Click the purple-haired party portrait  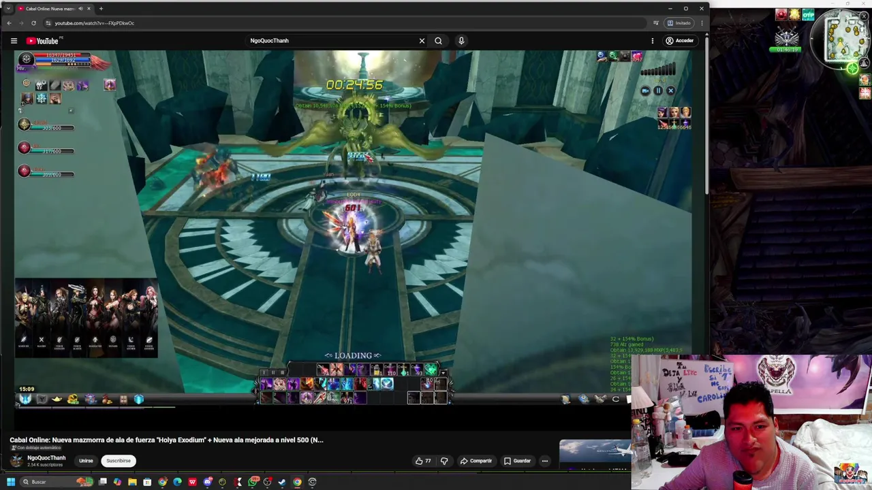coord(662,112)
